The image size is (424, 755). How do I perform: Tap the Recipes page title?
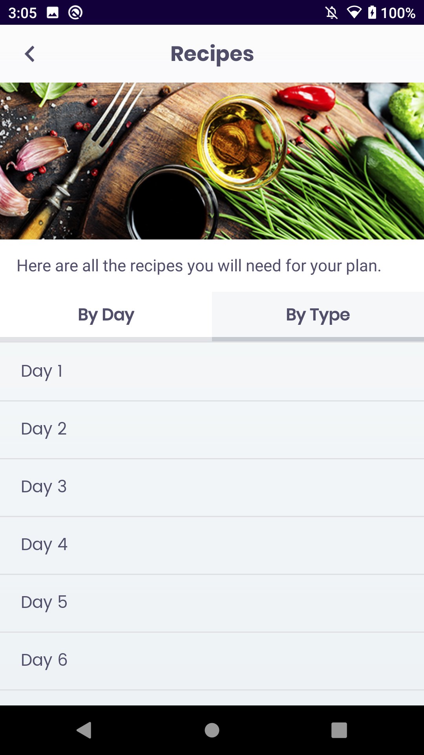coord(212,54)
